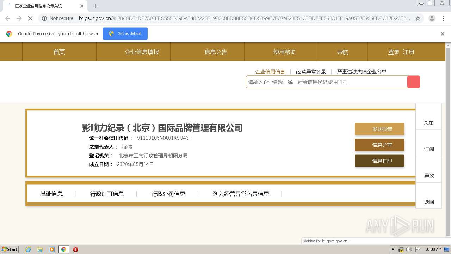Click the Chrome taskbar icon
Viewport: 451px width, 254px height.
(63, 249)
